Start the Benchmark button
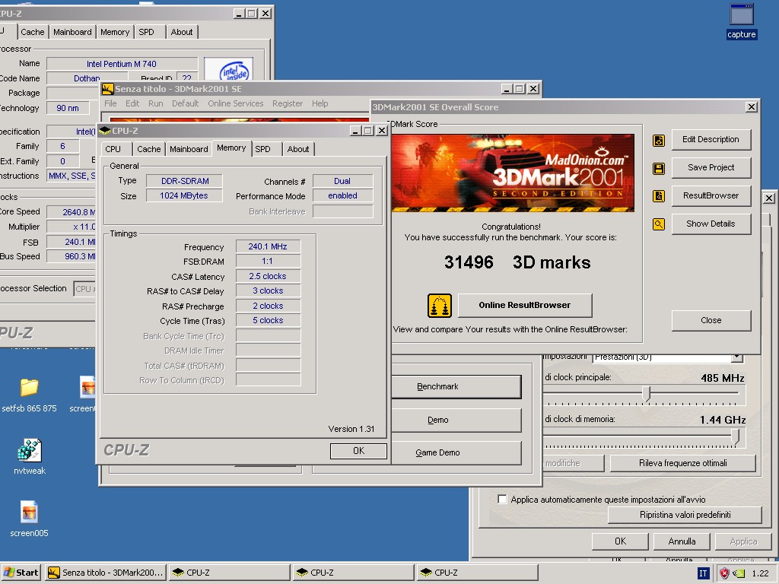779x584 pixels. tap(456, 387)
